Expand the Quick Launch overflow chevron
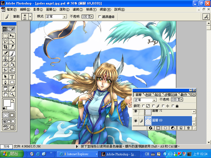The height and width of the screenshot is (158, 211). 51,152
